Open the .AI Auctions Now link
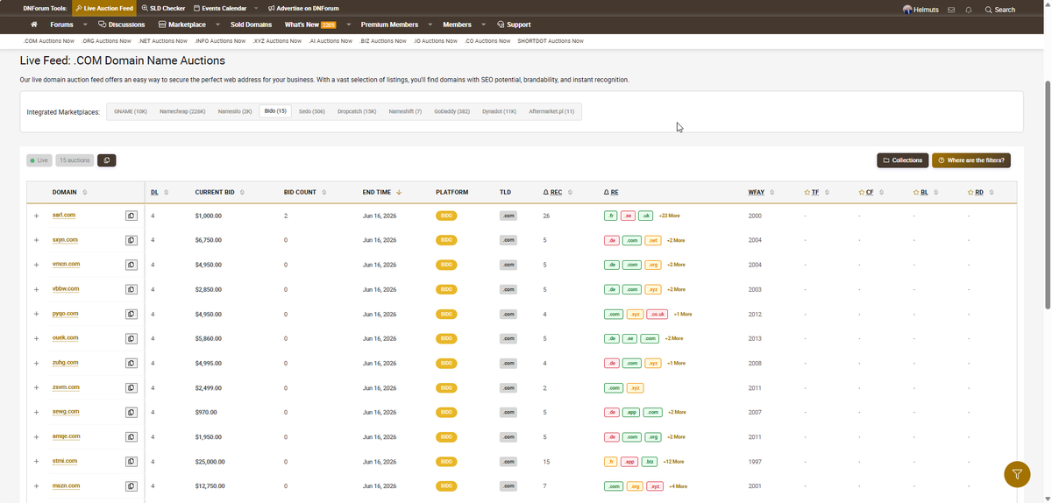1052x503 pixels. pos(331,41)
